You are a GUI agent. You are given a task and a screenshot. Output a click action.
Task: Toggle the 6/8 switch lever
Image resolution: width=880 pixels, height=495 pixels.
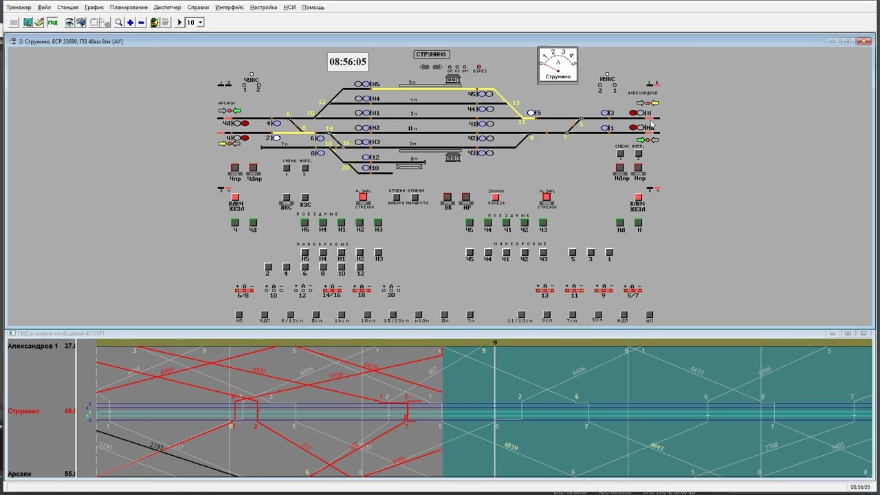[x=244, y=290]
